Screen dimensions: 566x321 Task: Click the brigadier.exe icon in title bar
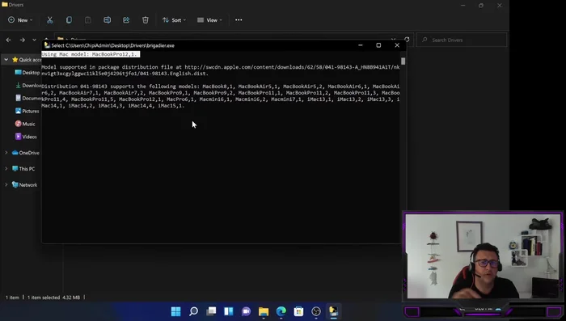[47, 45]
